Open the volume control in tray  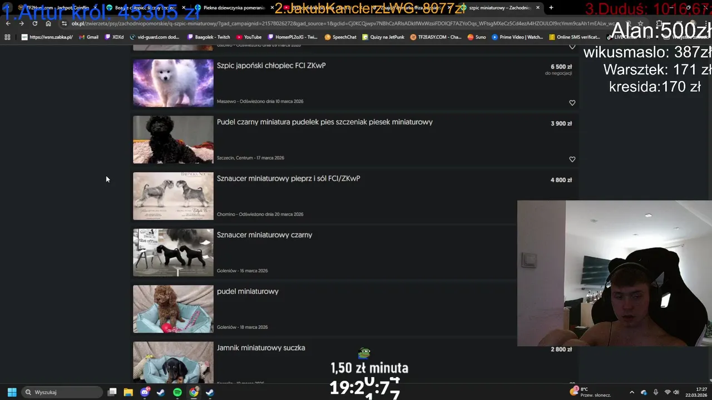(676, 392)
